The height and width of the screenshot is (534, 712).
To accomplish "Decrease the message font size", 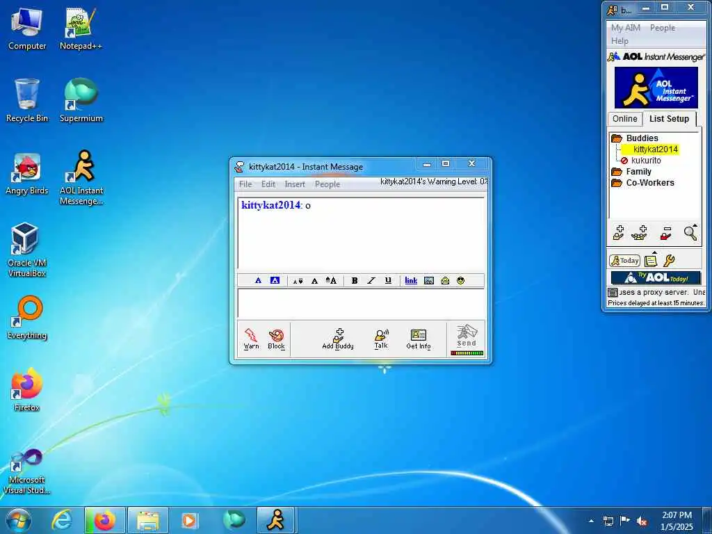I will (x=298, y=281).
